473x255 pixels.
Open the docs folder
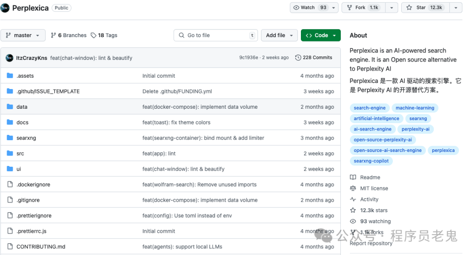point(22,122)
